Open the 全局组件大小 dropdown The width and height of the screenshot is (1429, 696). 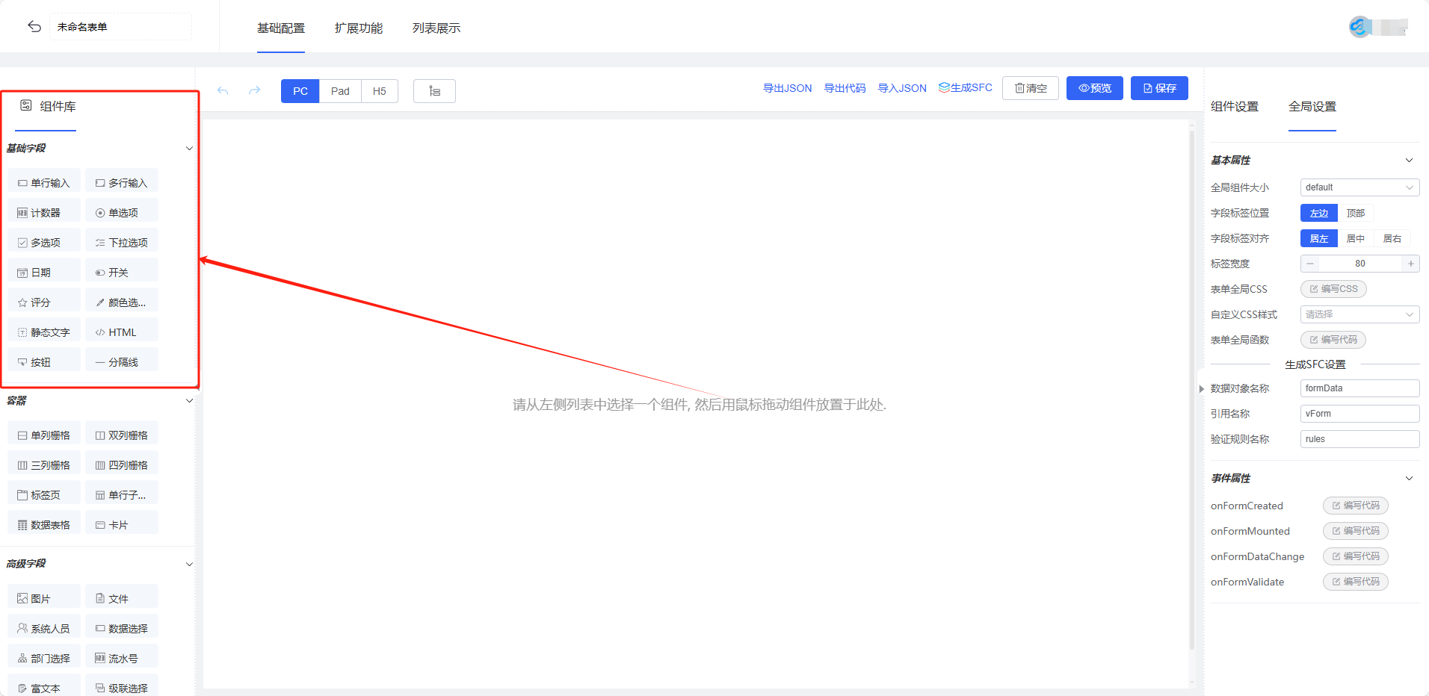[1359, 187]
